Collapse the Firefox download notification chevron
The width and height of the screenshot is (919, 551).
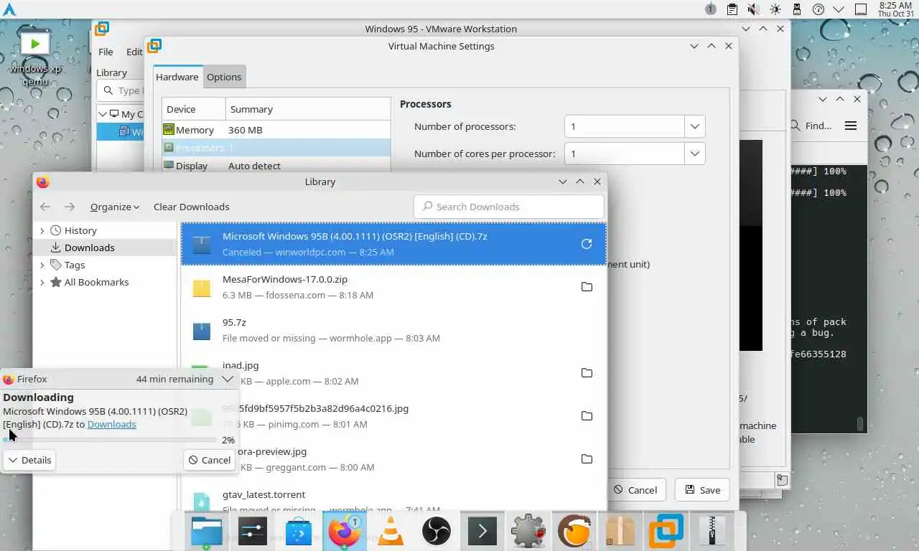[228, 379]
